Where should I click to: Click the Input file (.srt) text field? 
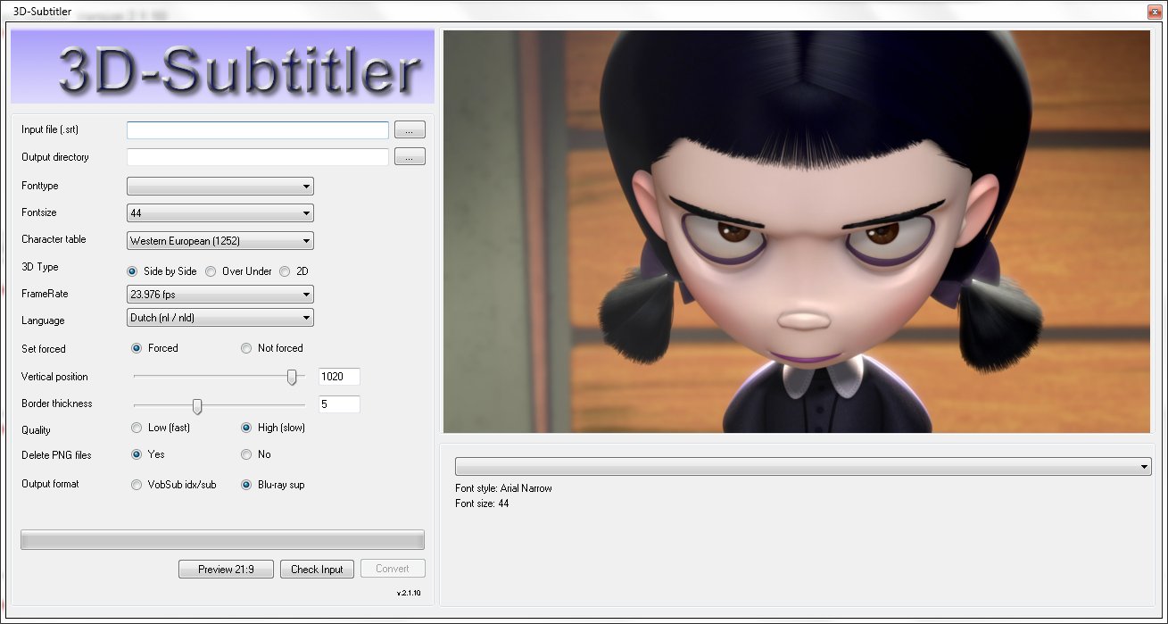pos(258,130)
